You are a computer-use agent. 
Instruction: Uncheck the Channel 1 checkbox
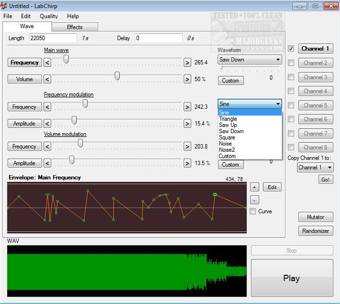point(291,48)
